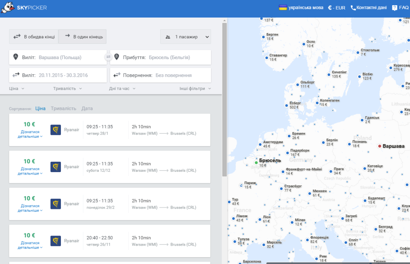Sort results by Тривалість
This screenshot has width=410, height=264.
click(64, 109)
